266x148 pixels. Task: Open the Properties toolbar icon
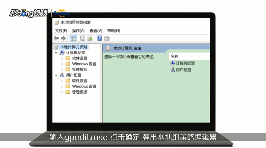(82, 38)
